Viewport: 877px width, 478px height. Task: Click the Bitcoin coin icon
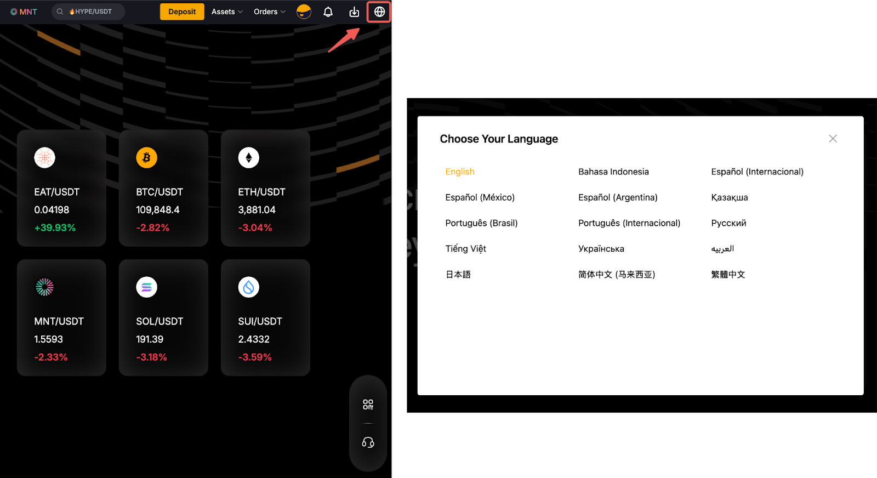[146, 158]
